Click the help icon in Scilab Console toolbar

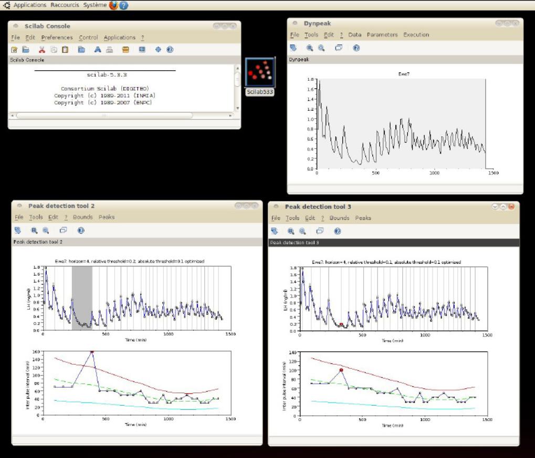(x=170, y=50)
